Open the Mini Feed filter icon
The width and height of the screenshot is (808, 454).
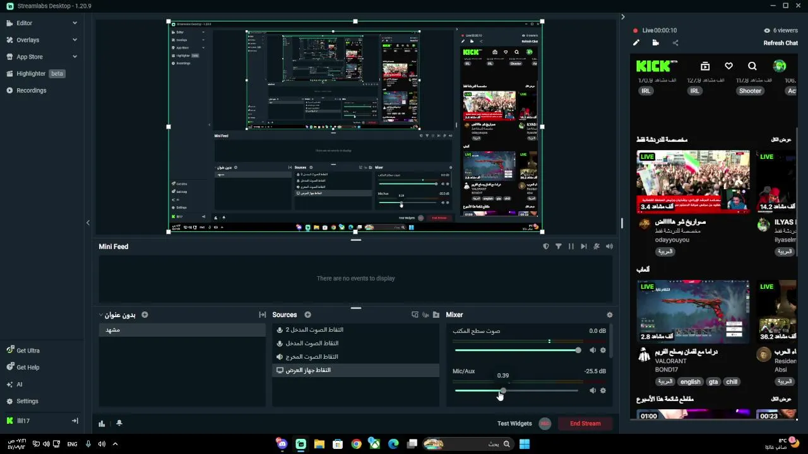pyautogui.click(x=559, y=247)
